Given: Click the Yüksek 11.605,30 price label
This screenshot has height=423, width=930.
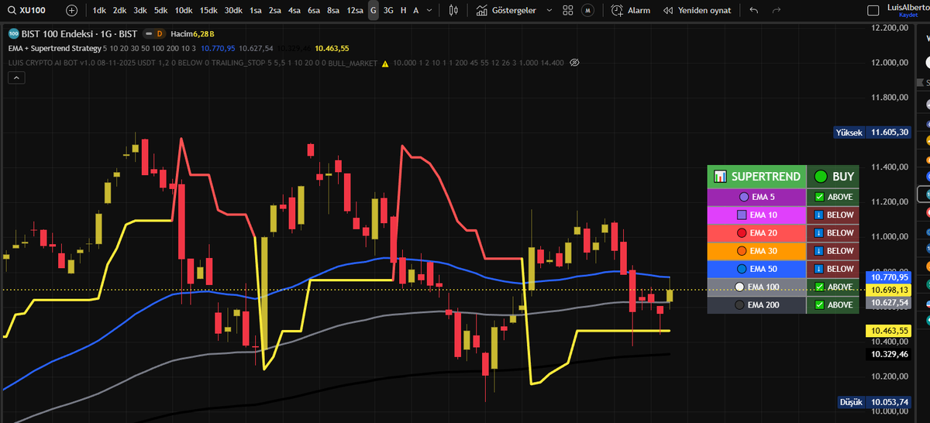Looking at the screenshot, I should pos(872,132).
